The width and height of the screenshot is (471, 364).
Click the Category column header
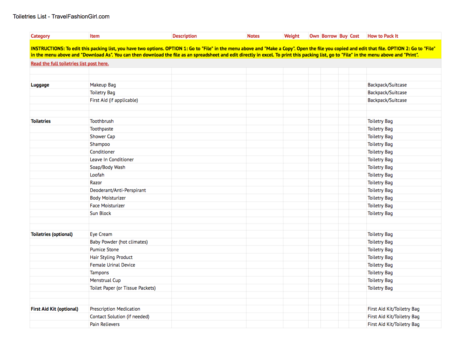pyautogui.click(x=40, y=36)
